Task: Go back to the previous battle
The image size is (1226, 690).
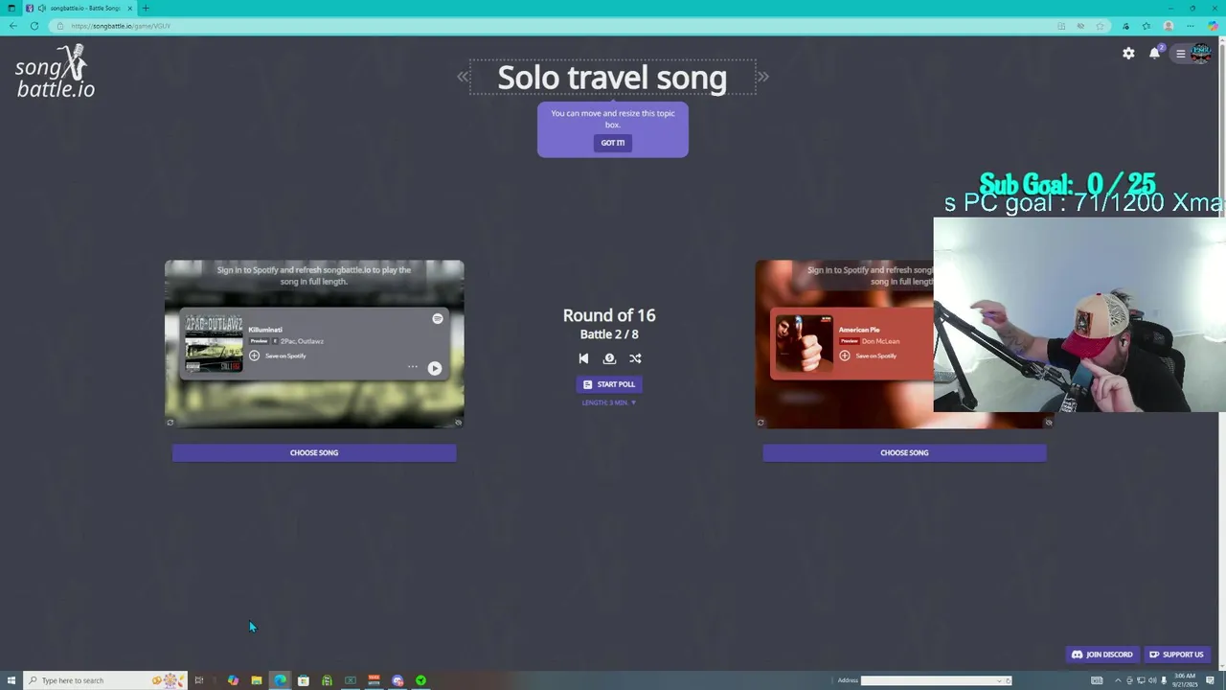Action: pos(583,358)
